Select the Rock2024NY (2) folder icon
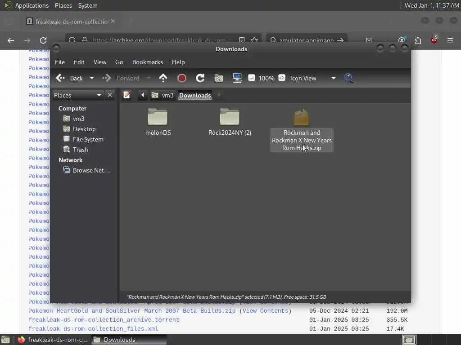Viewport: 461px width, 345px height. 230,117
